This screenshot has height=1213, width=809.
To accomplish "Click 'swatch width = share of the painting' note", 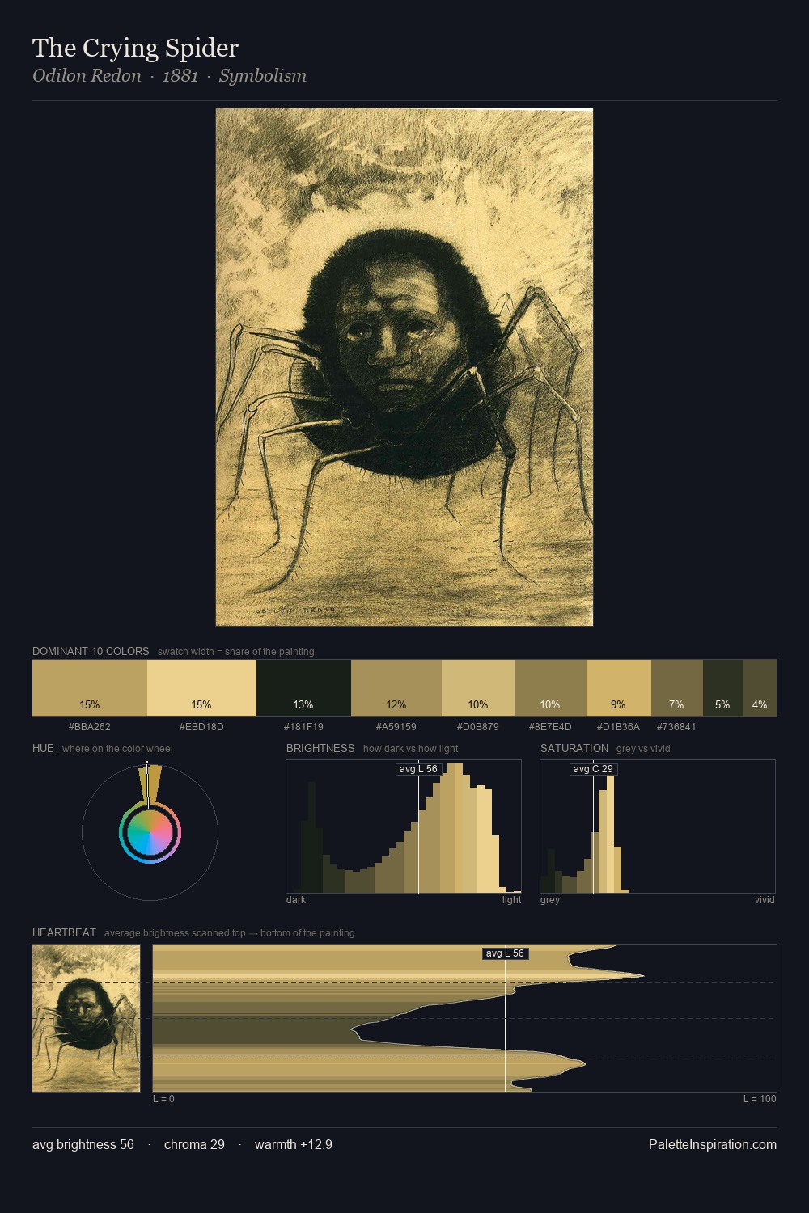I will [x=236, y=652].
